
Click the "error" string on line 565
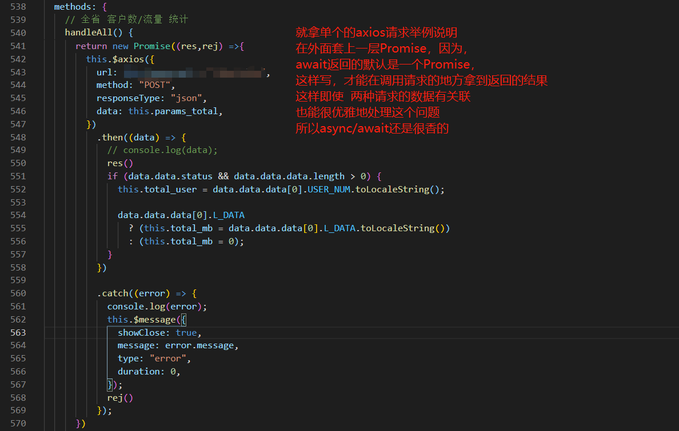point(167,359)
